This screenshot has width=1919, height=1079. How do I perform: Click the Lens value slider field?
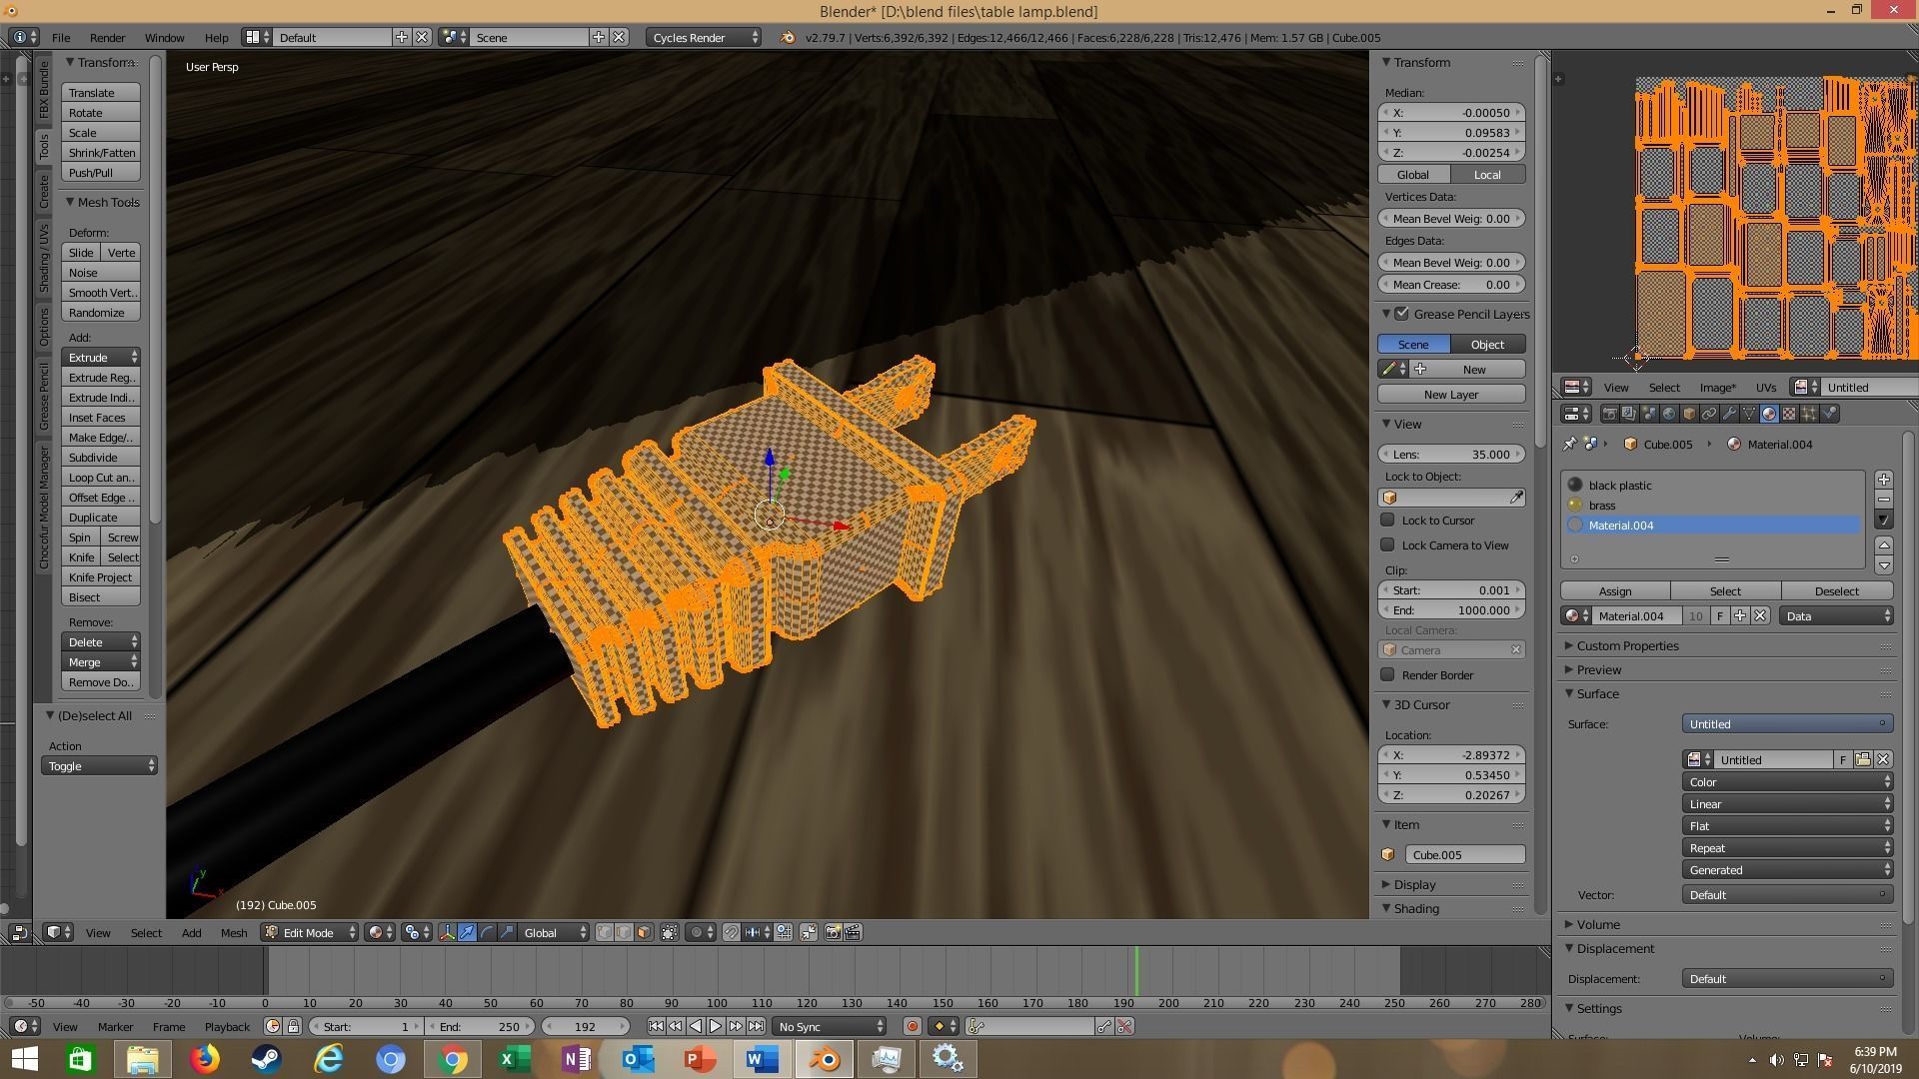(x=1451, y=454)
